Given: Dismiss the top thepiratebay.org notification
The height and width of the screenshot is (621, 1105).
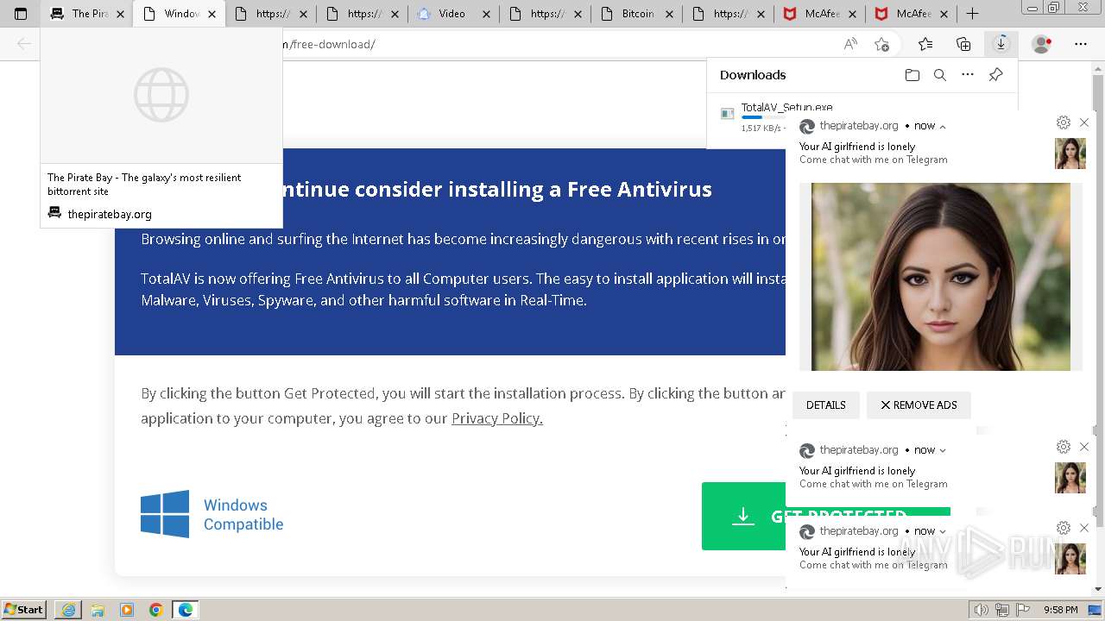Looking at the screenshot, I should (x=1084, y=122).
